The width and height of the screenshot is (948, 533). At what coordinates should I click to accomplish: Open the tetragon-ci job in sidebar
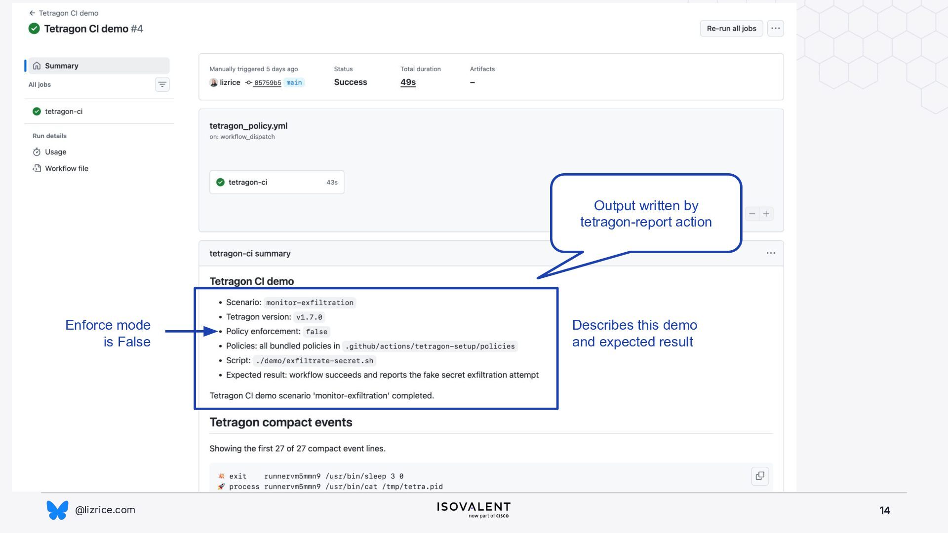point(99,112)
